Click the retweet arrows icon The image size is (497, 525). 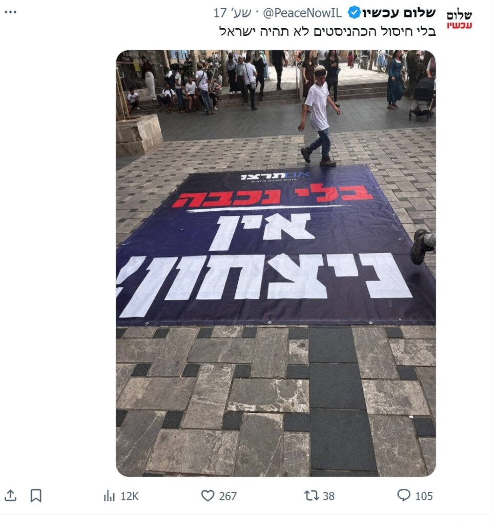[x=311, y=496]
